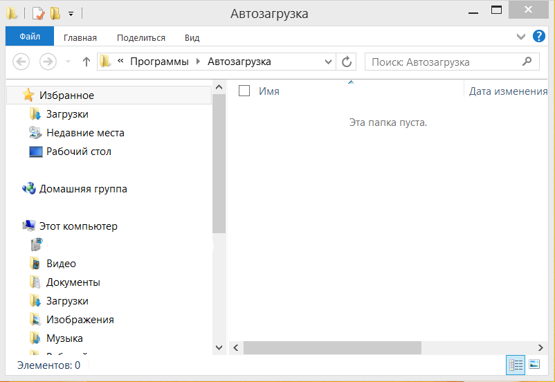The image size is (555, 382).
Task: Expand the arrow after Программы breadcrumb
Action: coord(198,62)
